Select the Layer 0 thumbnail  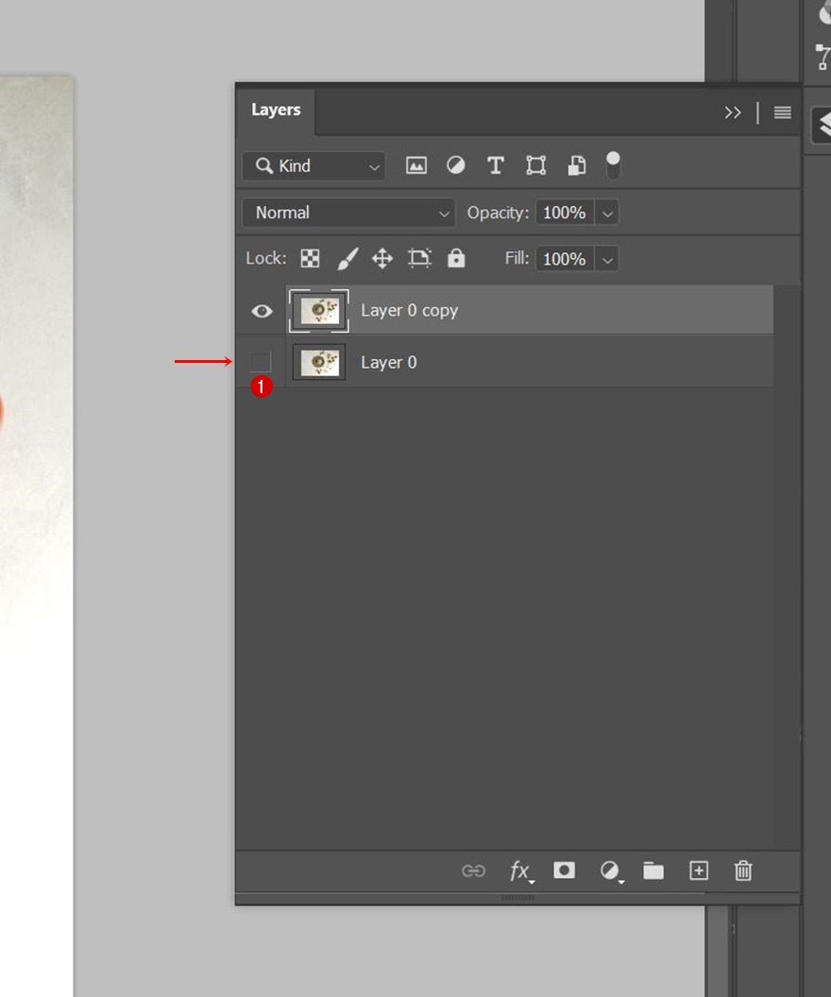[319, 363]
